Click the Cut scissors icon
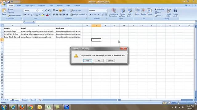The width and height of the screenshot is (197, 110). coord(9,9)
